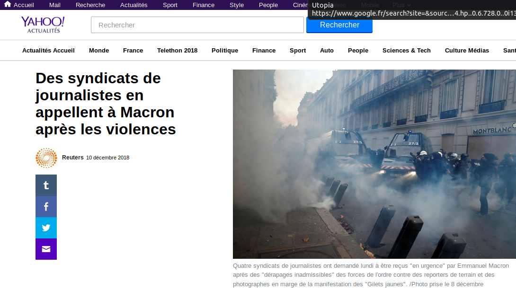Open Style in top navigation
Viewport: 516px width, 290px height.
click(237, 5)
